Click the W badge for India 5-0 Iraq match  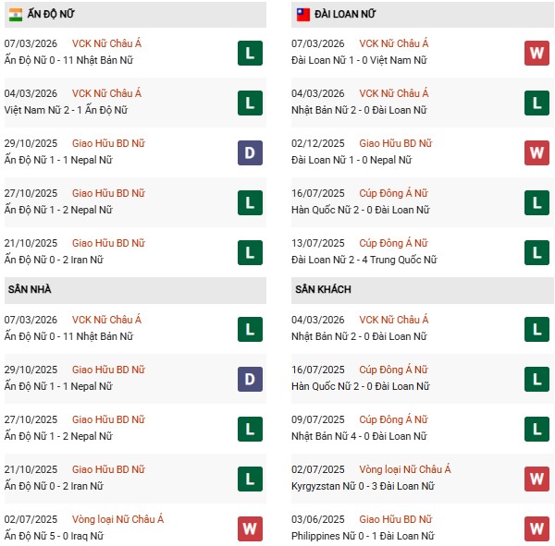point(249,528)
